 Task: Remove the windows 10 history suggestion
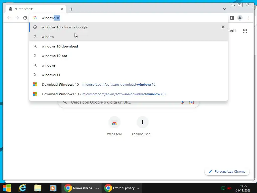pyautogui.click(x=223, y=27)
